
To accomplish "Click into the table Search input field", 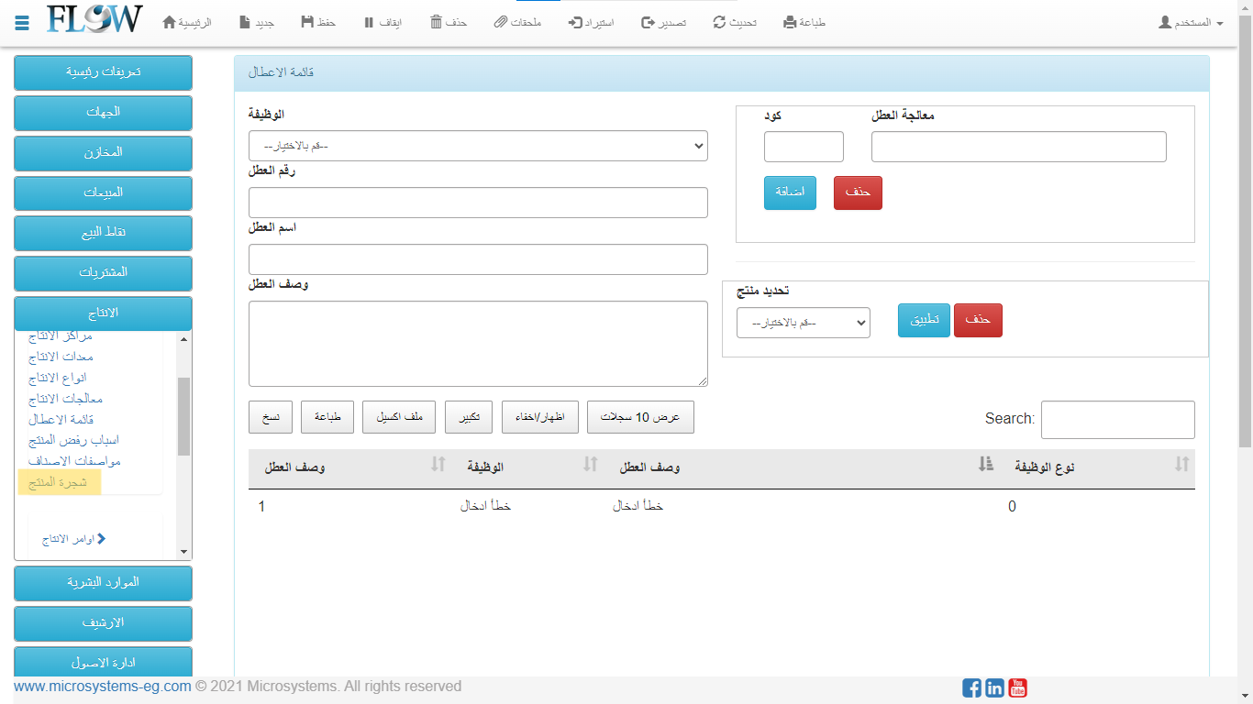I will click(1117, 420).
